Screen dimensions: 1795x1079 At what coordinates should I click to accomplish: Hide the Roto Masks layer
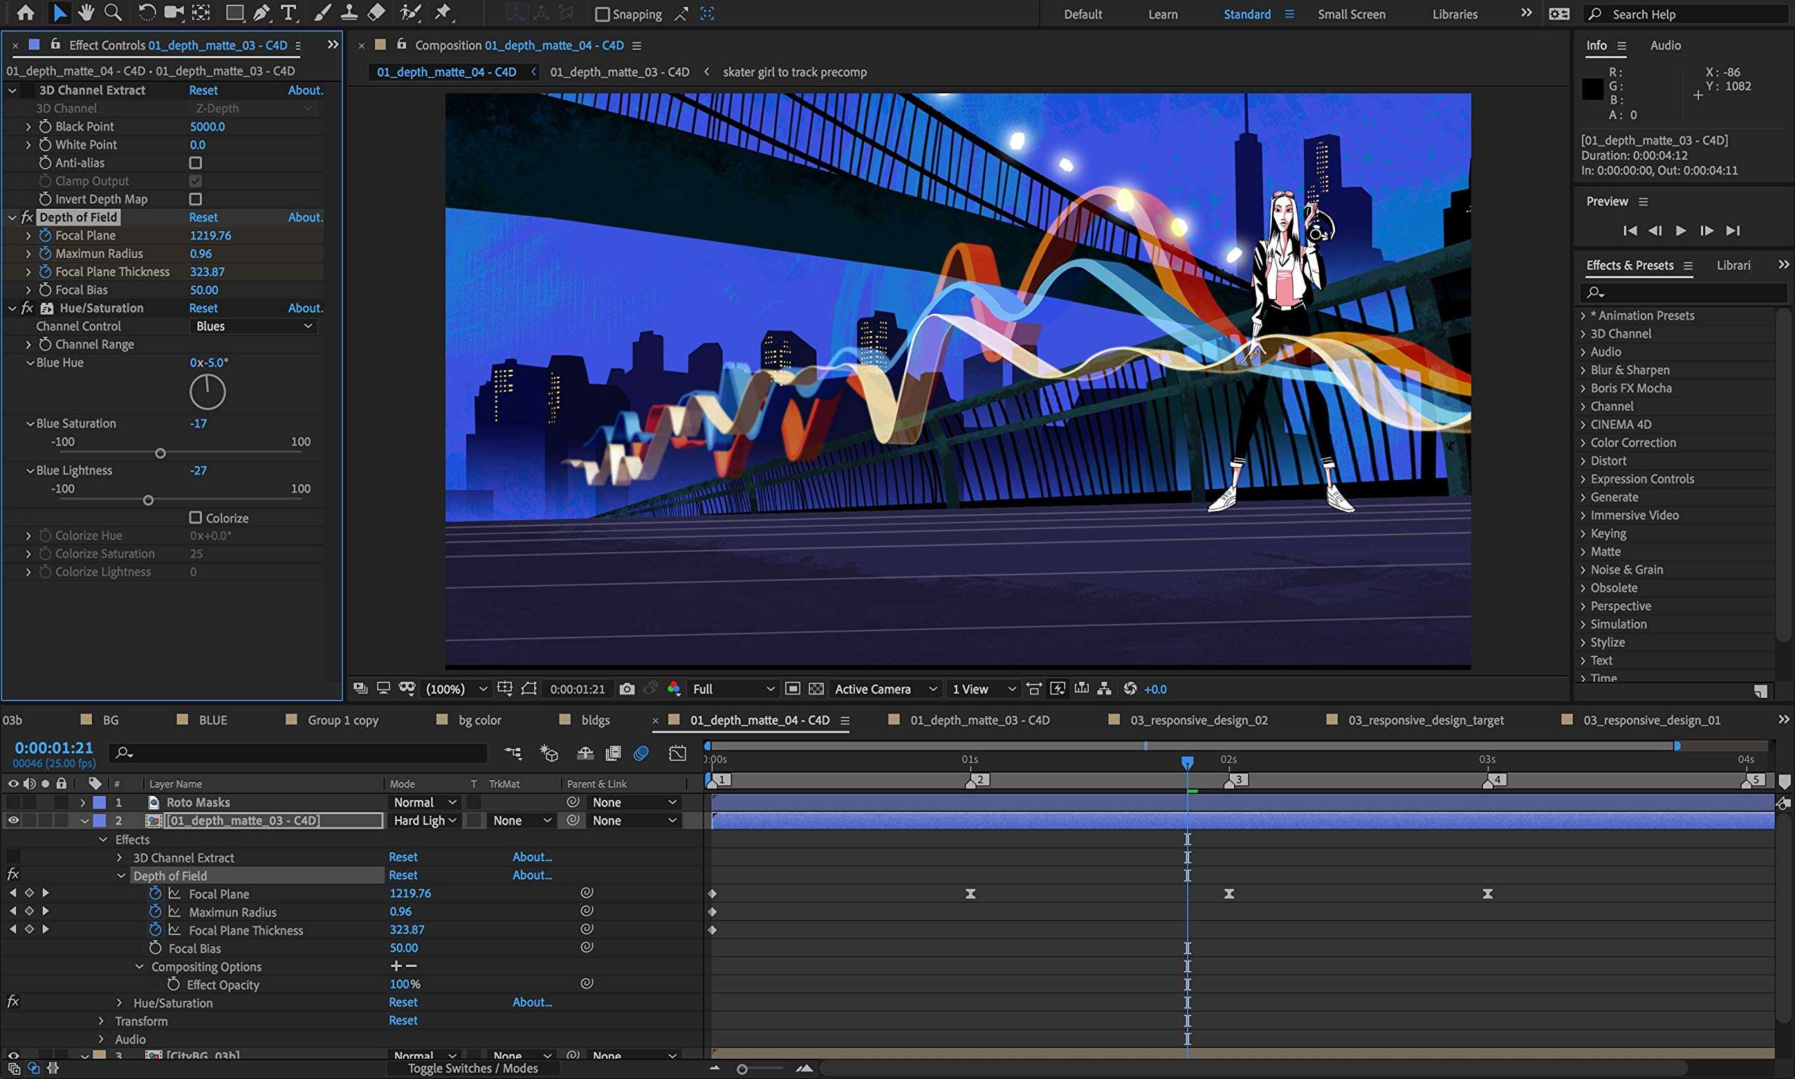(13, 802)
